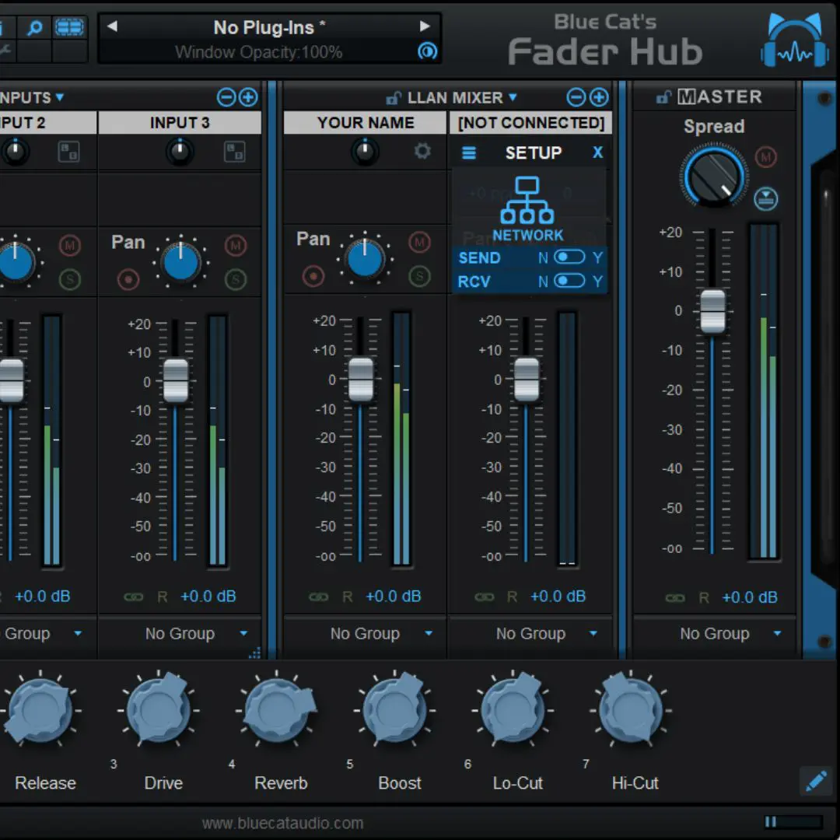Viewport: 840px width, 840px height.
Task: Click the Pan knob on INPUT 3
Action: pos(181,263)
